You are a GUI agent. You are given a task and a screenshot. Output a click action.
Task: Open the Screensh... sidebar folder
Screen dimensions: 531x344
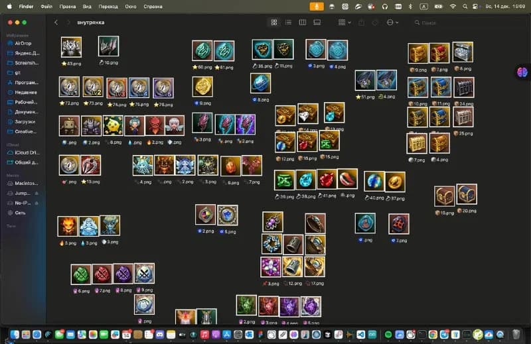click(23, 63)
